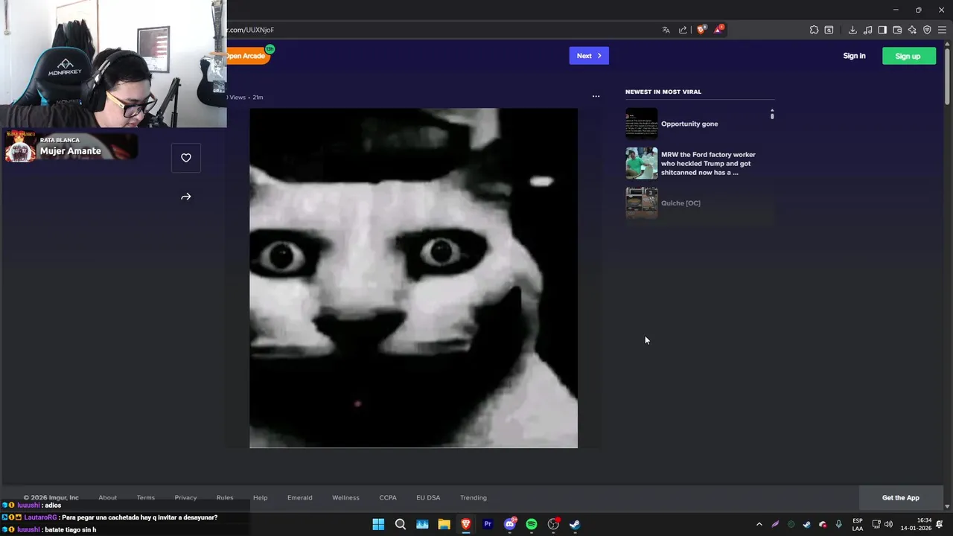Click the Emerald footer link
The height and width of the screenshot is (536, 953).
300,497
